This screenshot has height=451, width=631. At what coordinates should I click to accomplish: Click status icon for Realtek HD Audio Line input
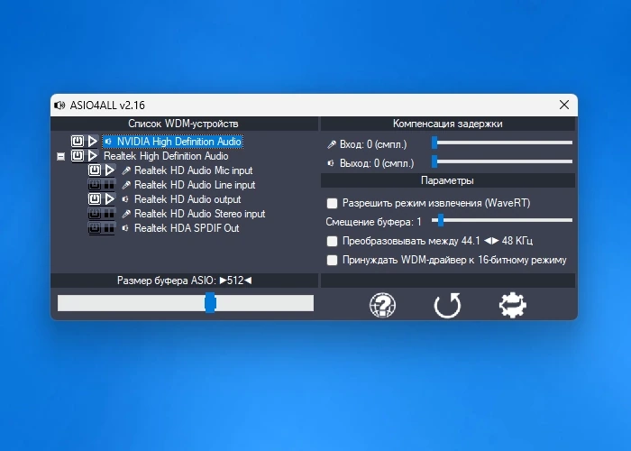[x=109, y=184]
